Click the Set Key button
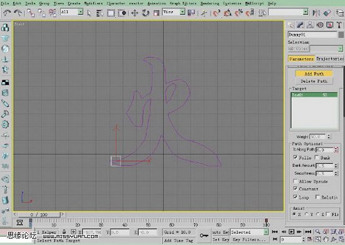The image size is (345, 245). [x=220, y=239]
